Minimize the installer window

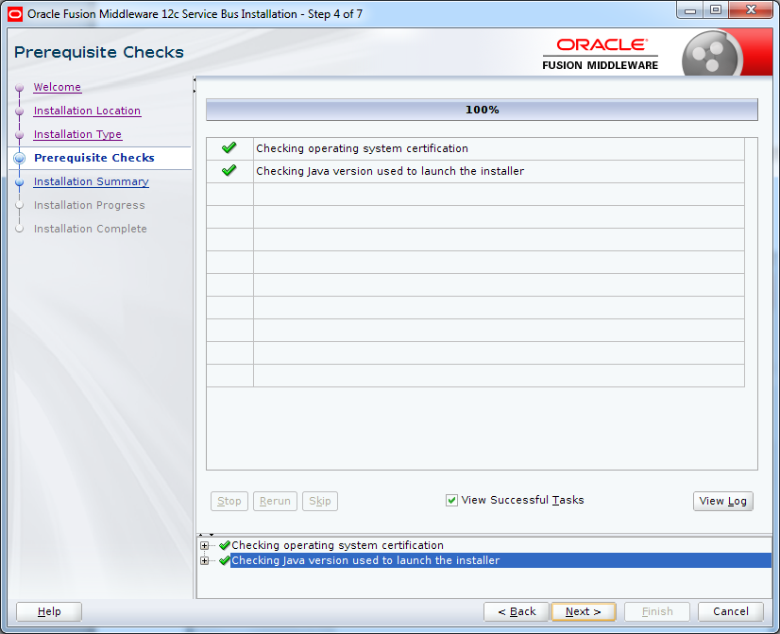click(690, 10)
